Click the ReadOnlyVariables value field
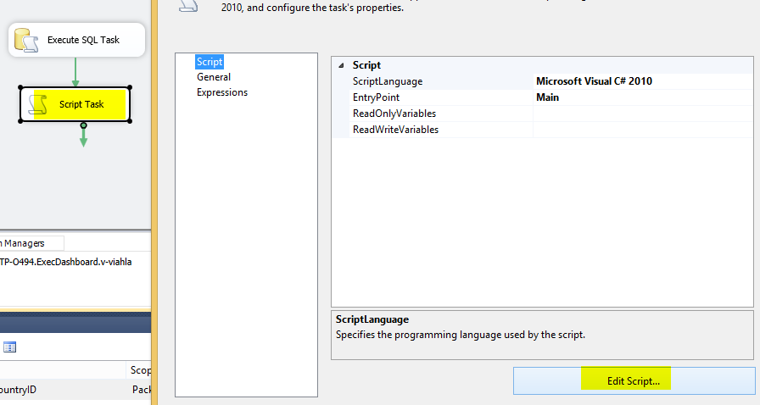Viewport: 760px width, 405px height. (x=643, y=114)
